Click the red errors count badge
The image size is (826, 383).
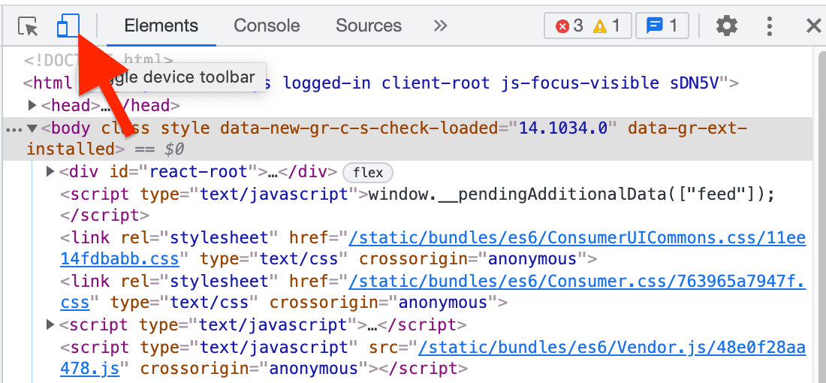pyautogui.click(x=568, y=26)
